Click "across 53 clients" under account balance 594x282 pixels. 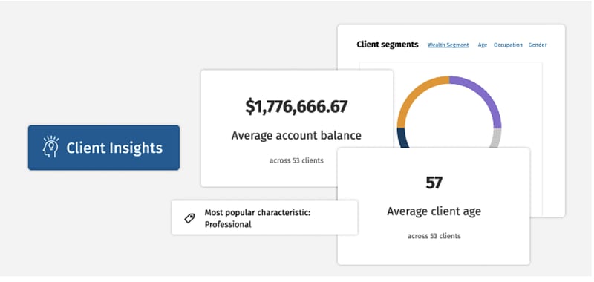click(296, 160)
